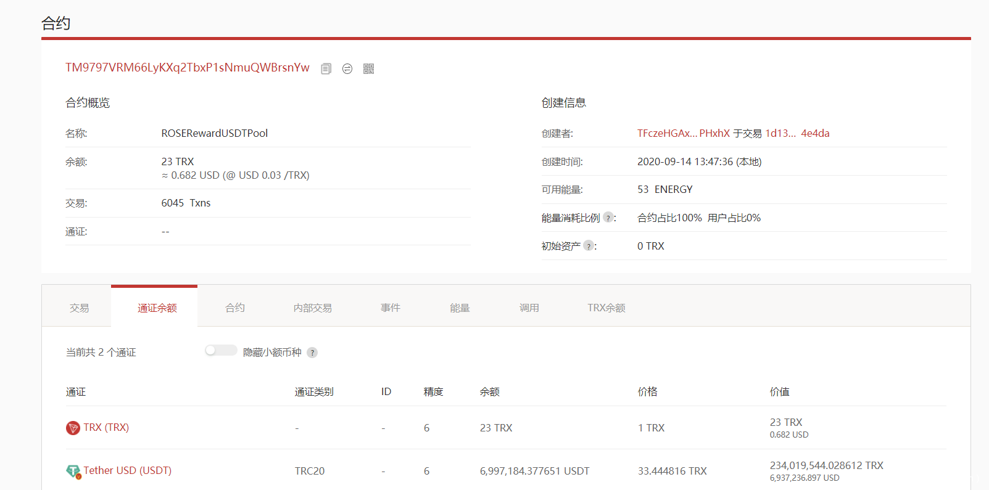Viewport: 989px width, 490px height.
Task: Open creation transaction 1d13...4e4da
Action: click(x=797, y=133)
